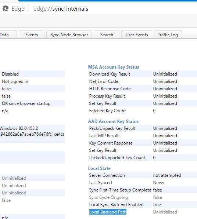Select the Process Key Result label

click(107, 96)
